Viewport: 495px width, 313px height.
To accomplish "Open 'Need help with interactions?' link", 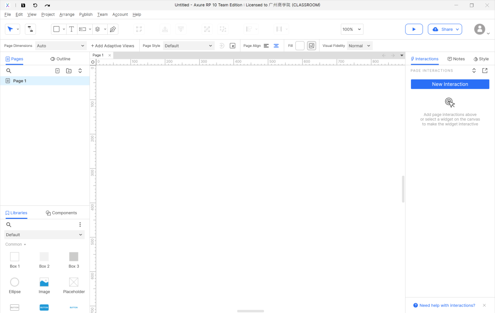I will pos(447,305).
